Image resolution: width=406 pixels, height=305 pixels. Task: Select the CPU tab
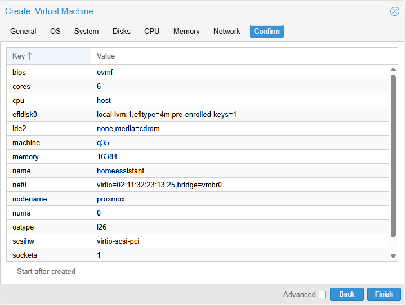151,32
